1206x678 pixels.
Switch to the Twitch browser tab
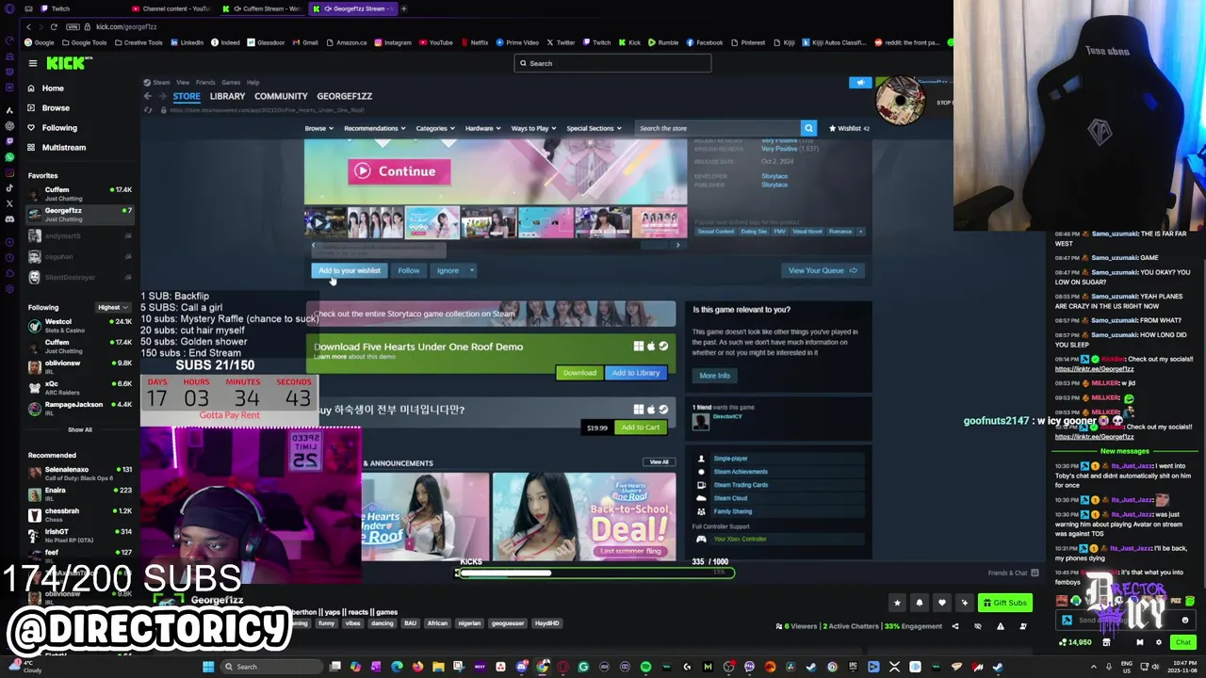pos(75,8)
